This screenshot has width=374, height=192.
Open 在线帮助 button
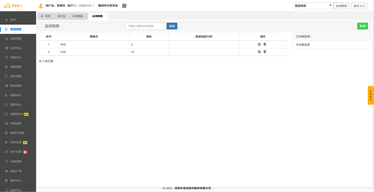point(341,6)
